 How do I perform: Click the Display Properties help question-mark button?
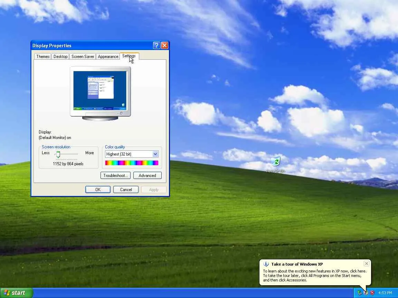click(x=157, y=46)
